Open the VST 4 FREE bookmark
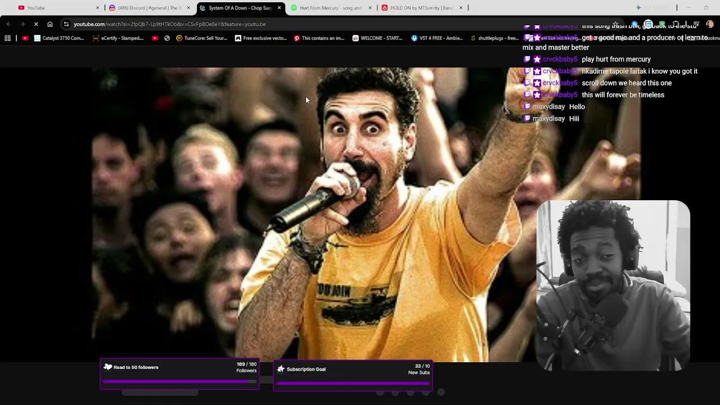Viewport: 720px width, 405px height. (x=437, y=38)
